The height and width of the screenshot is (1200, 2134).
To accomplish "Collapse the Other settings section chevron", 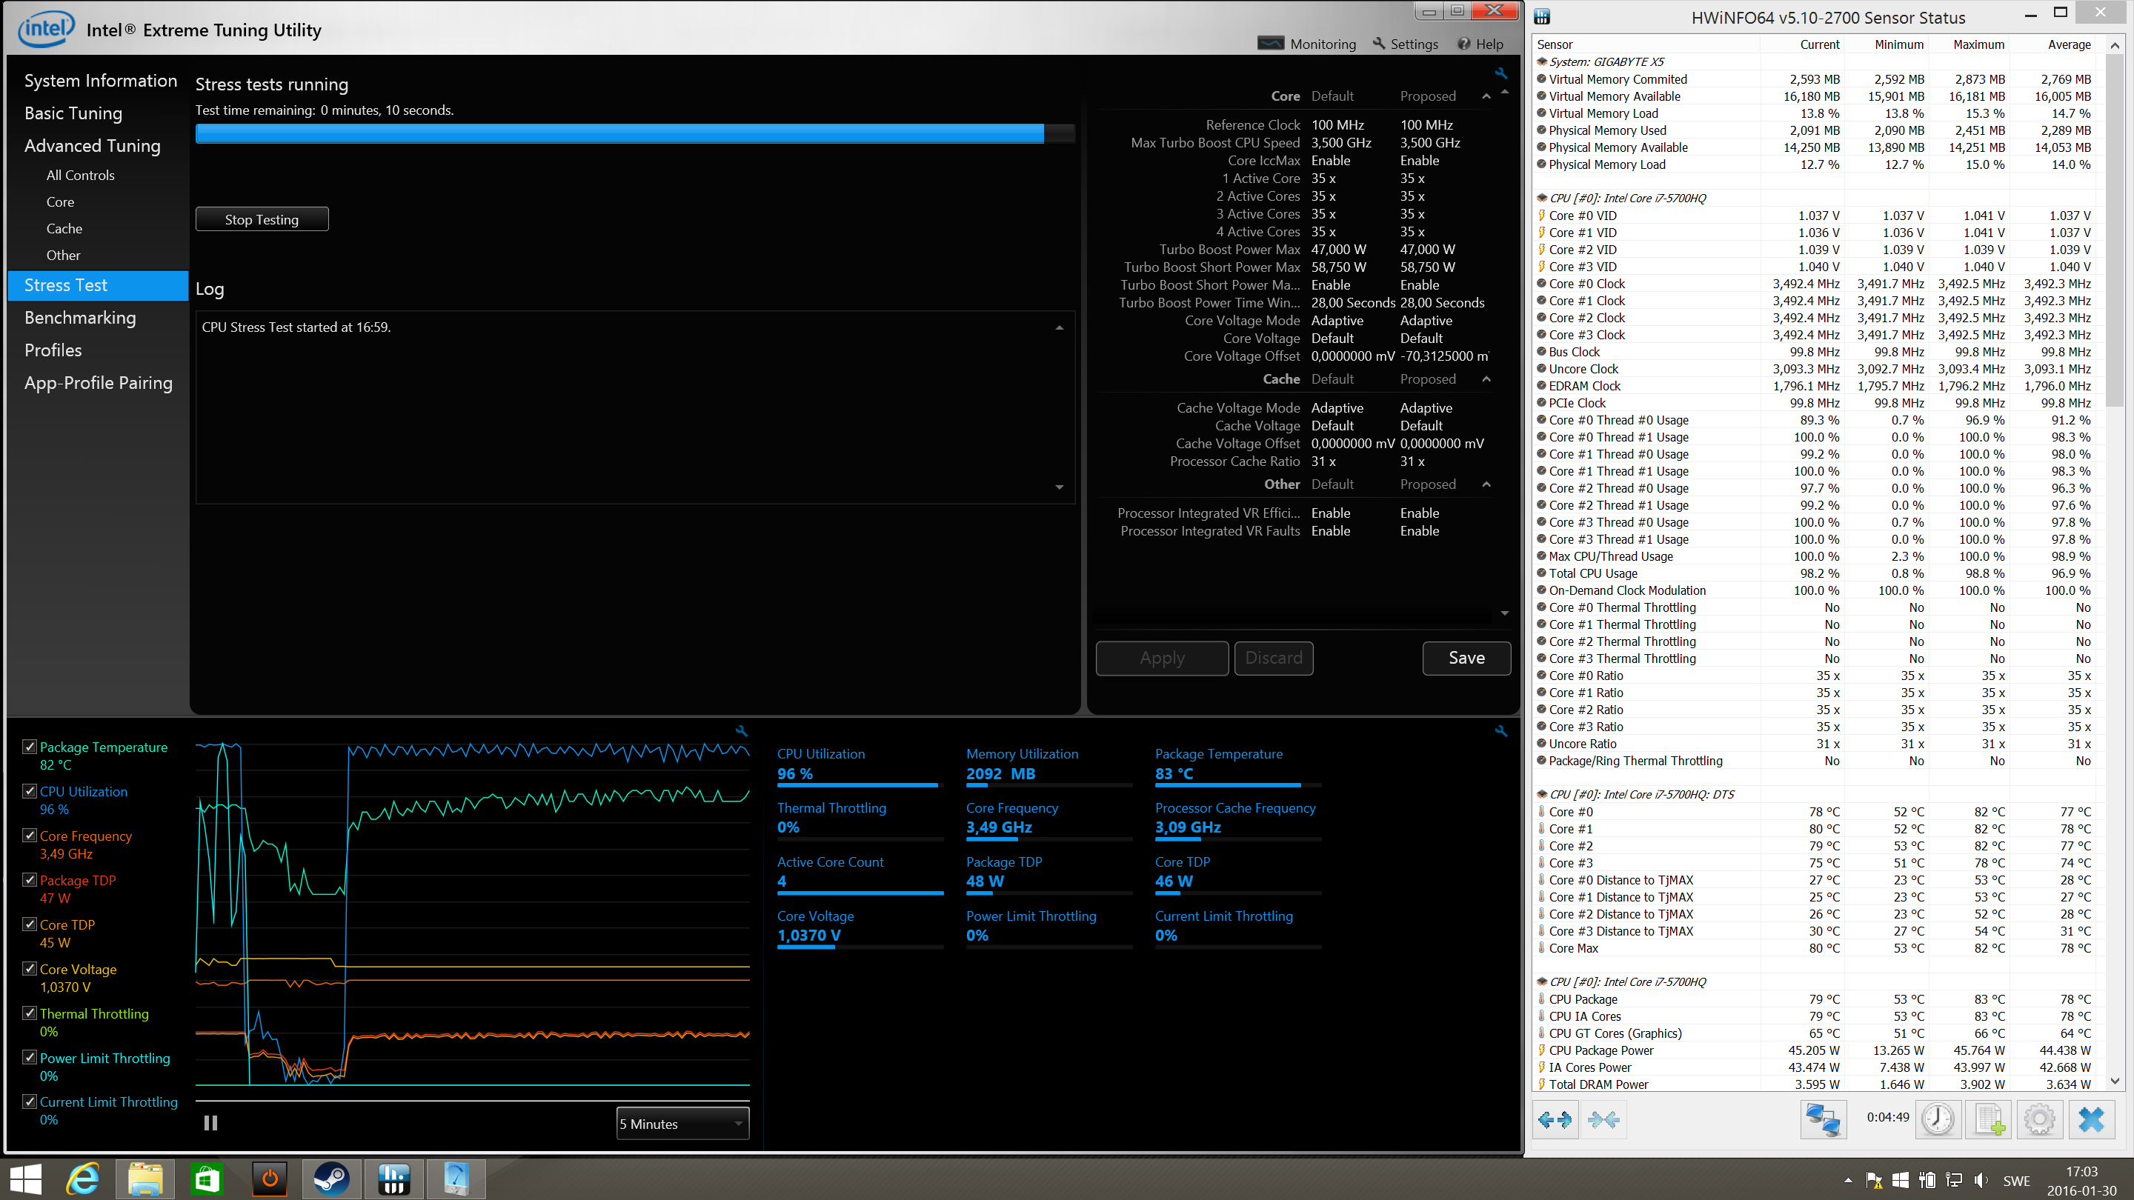I will point(1486,484).
